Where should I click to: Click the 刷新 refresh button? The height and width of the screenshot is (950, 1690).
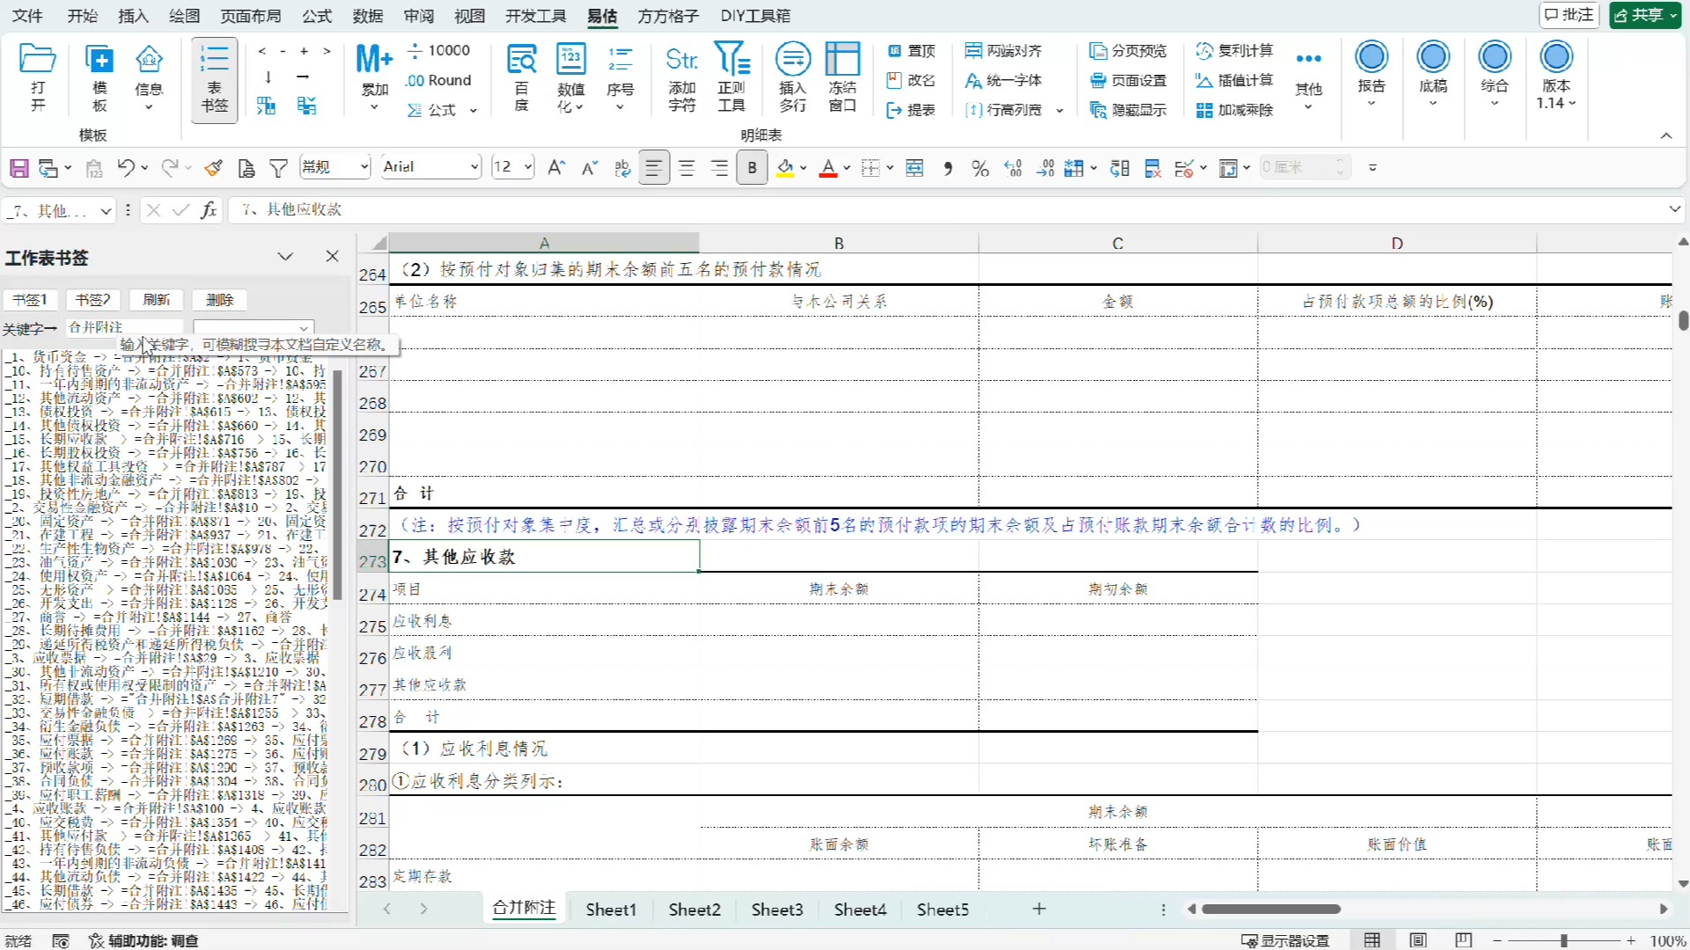pyautogui.click(x=156, y=300)
